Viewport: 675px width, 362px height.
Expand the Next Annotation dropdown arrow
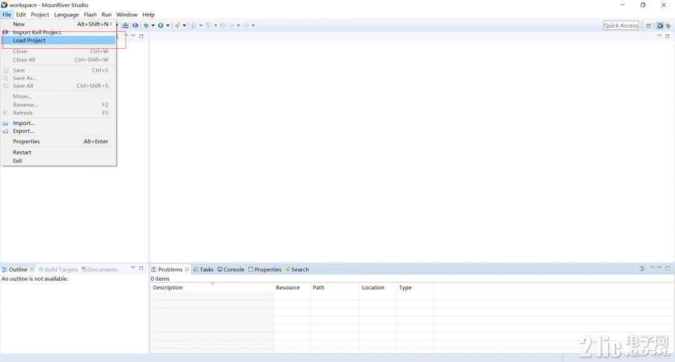pos(201,26)
